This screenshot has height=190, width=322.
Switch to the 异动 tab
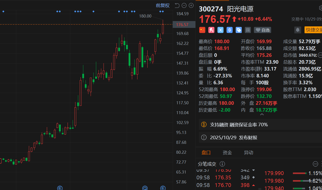[x=248, y=152]
